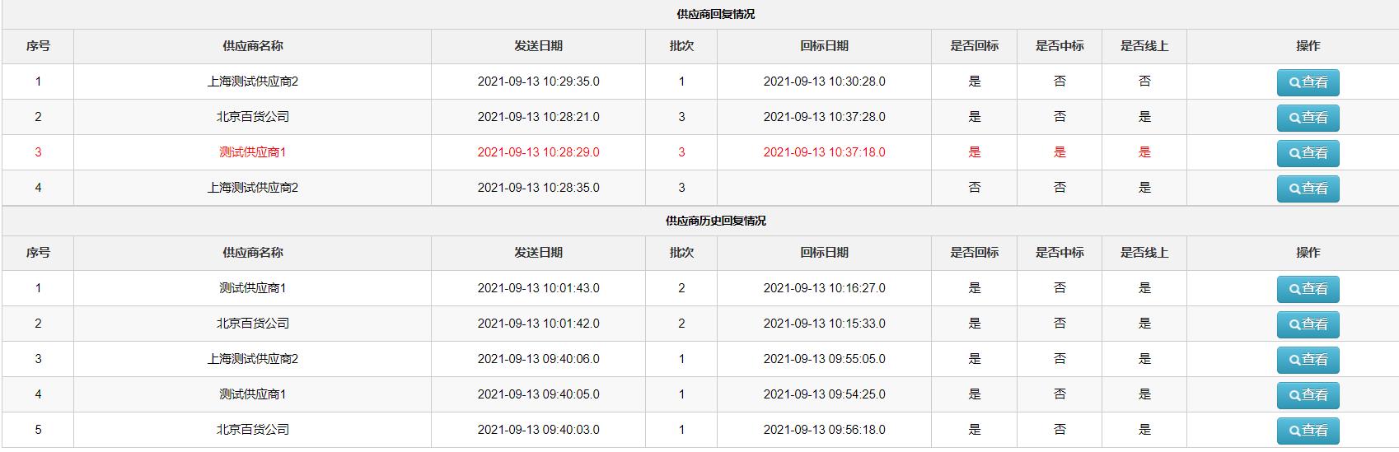1399x452 pixels.
Task: Click 查看 for history 测试供应商1 sent 09:40:05
Action: [x=1308, y=395]
